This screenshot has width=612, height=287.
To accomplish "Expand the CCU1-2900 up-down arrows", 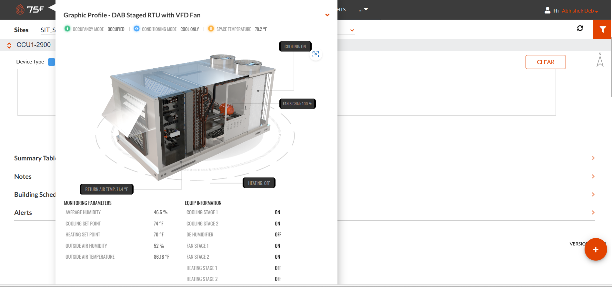I will tap(9, 45).
